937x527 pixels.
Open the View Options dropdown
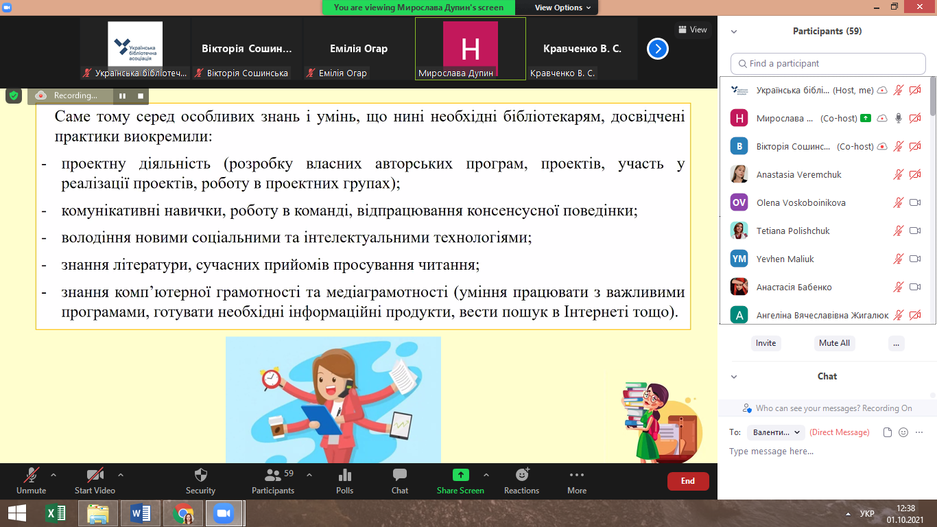coord(558,8)
